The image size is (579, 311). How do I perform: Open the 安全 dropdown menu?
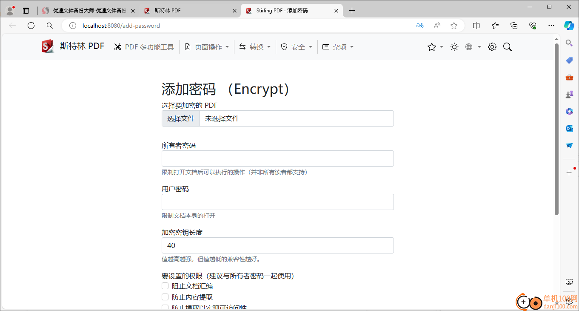coord(297,47)
